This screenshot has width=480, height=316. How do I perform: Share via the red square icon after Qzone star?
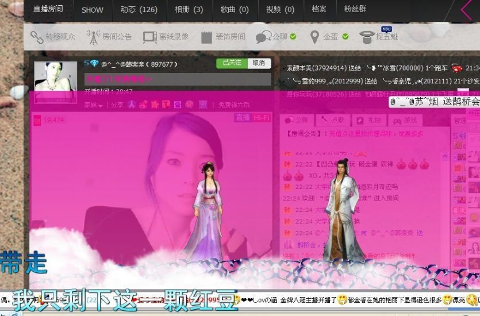166,105
